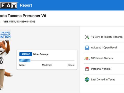The image size is (124, 93).
Task: Click the globe icon for last owned location
Action: pos(87,80)
